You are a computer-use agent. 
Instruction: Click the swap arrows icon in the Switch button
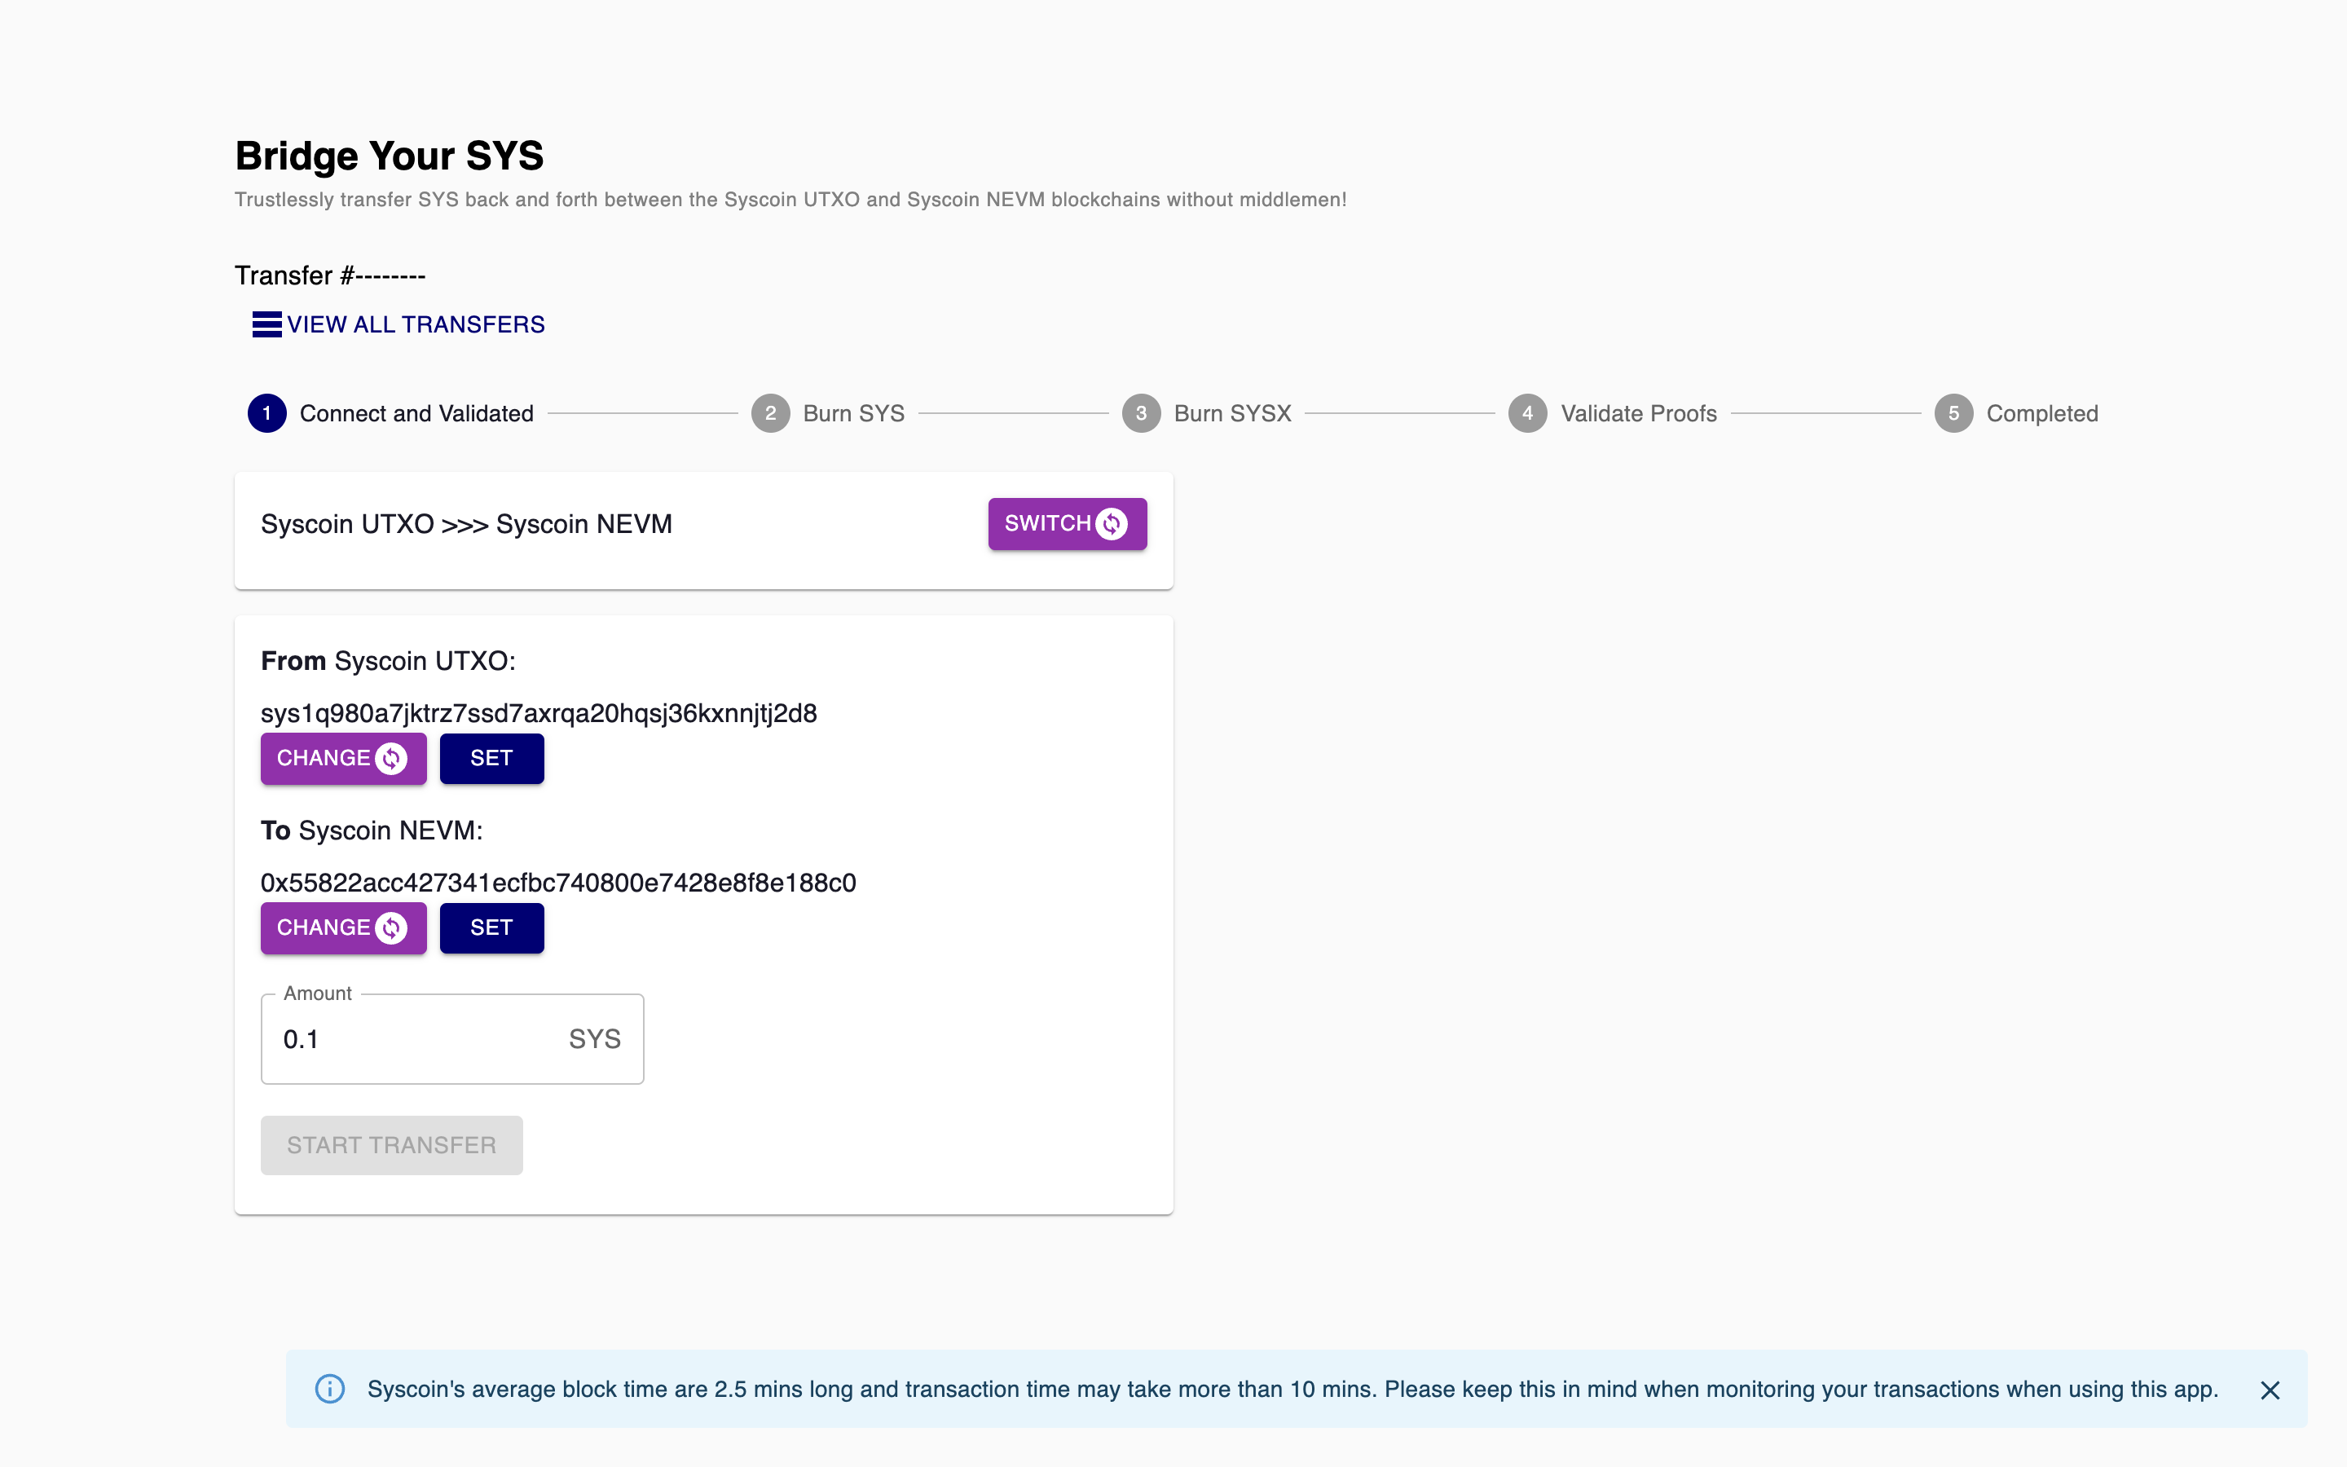point(1112,524)
